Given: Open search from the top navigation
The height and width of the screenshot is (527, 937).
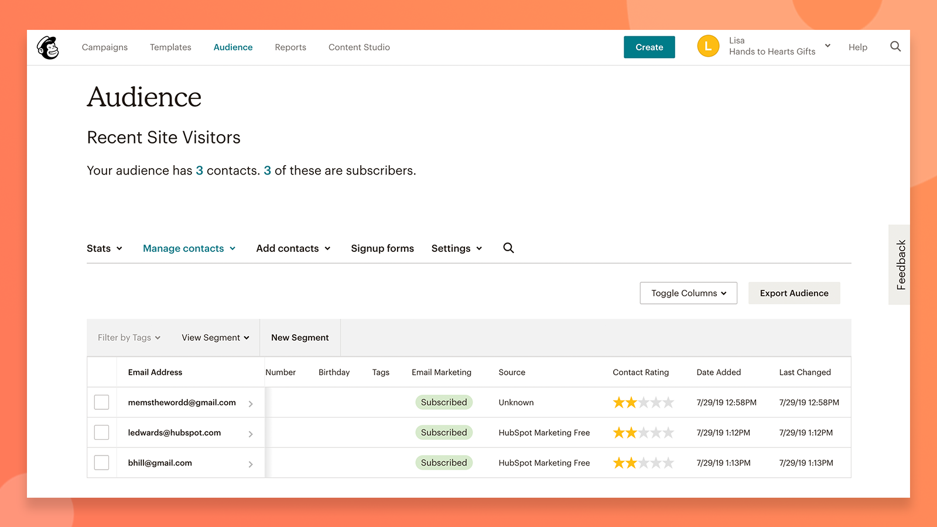Looking at the screenshot, I should [895, 47].
